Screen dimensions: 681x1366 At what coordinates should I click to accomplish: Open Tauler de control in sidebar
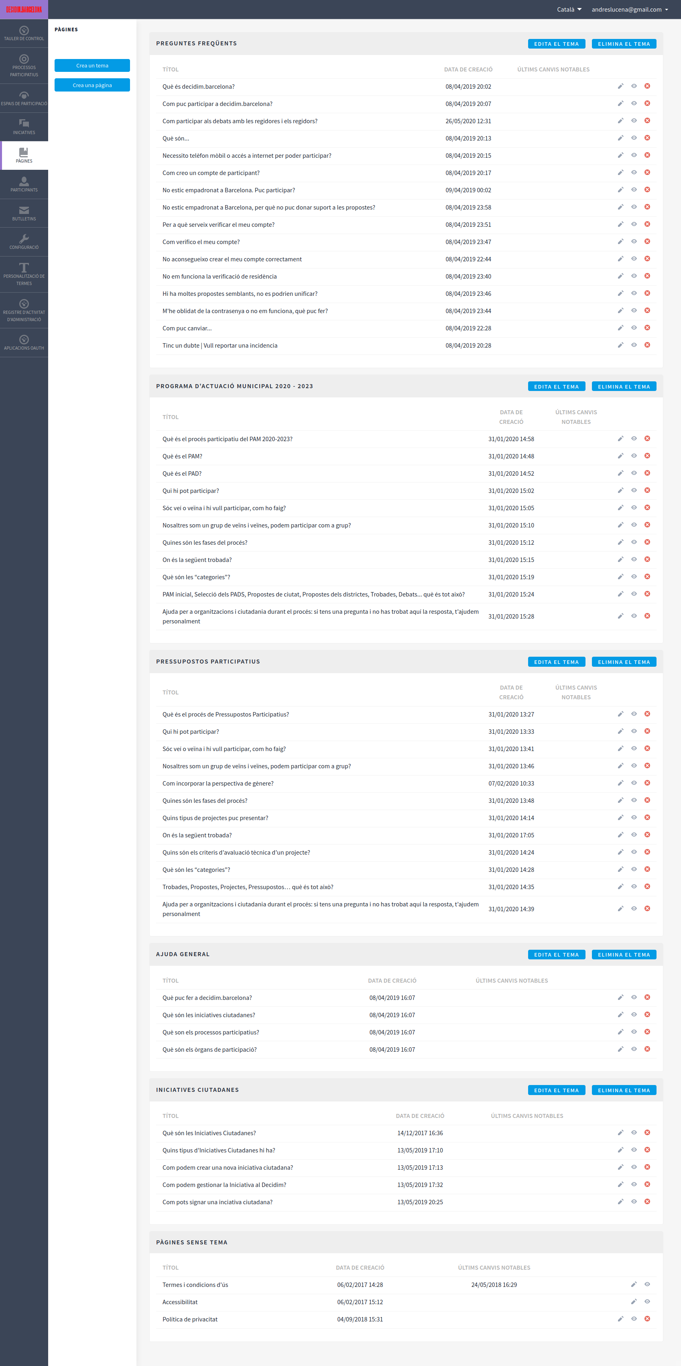click(24, 33)
